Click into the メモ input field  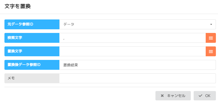[x=137, y=78]
